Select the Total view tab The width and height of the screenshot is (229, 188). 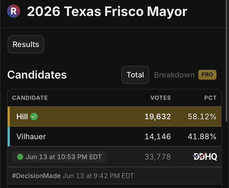[135, 75]
